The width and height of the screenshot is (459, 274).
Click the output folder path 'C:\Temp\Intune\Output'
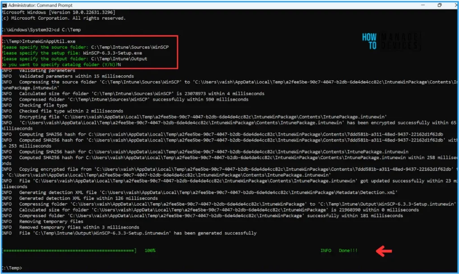(x=119, y=59)
